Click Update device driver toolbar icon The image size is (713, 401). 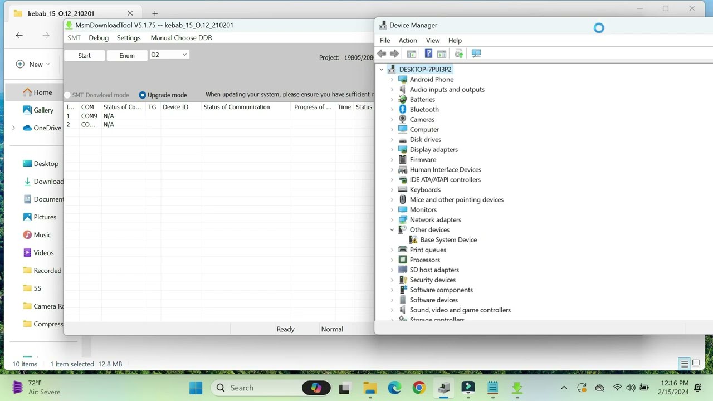coord(459,53)
